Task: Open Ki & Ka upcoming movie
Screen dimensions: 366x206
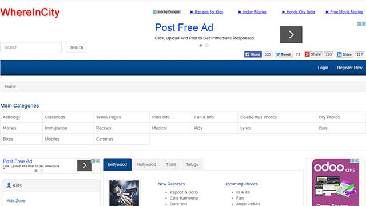Action: pos(243,192)
